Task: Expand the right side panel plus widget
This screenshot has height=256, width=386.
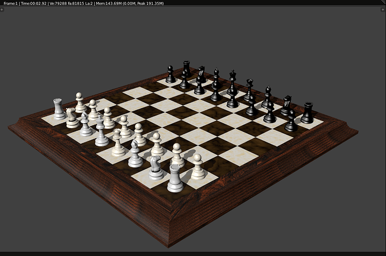Action: coord(382,10)
